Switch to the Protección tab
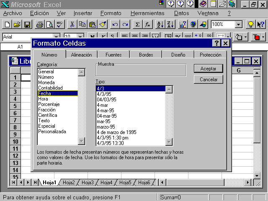The image size is (268, 201). point(211,55)
